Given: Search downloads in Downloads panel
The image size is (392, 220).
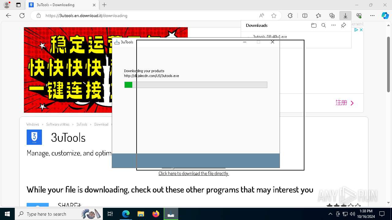Looking at the screenshot, I should (323, 25).
